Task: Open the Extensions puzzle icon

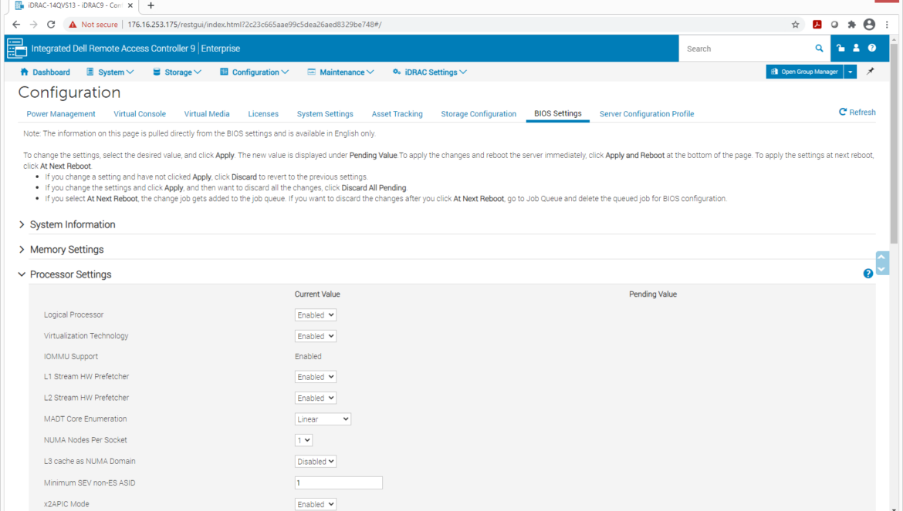Action: 852,24
